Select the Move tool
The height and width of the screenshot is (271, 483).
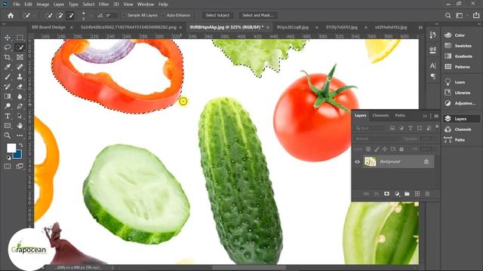(8, 38)
